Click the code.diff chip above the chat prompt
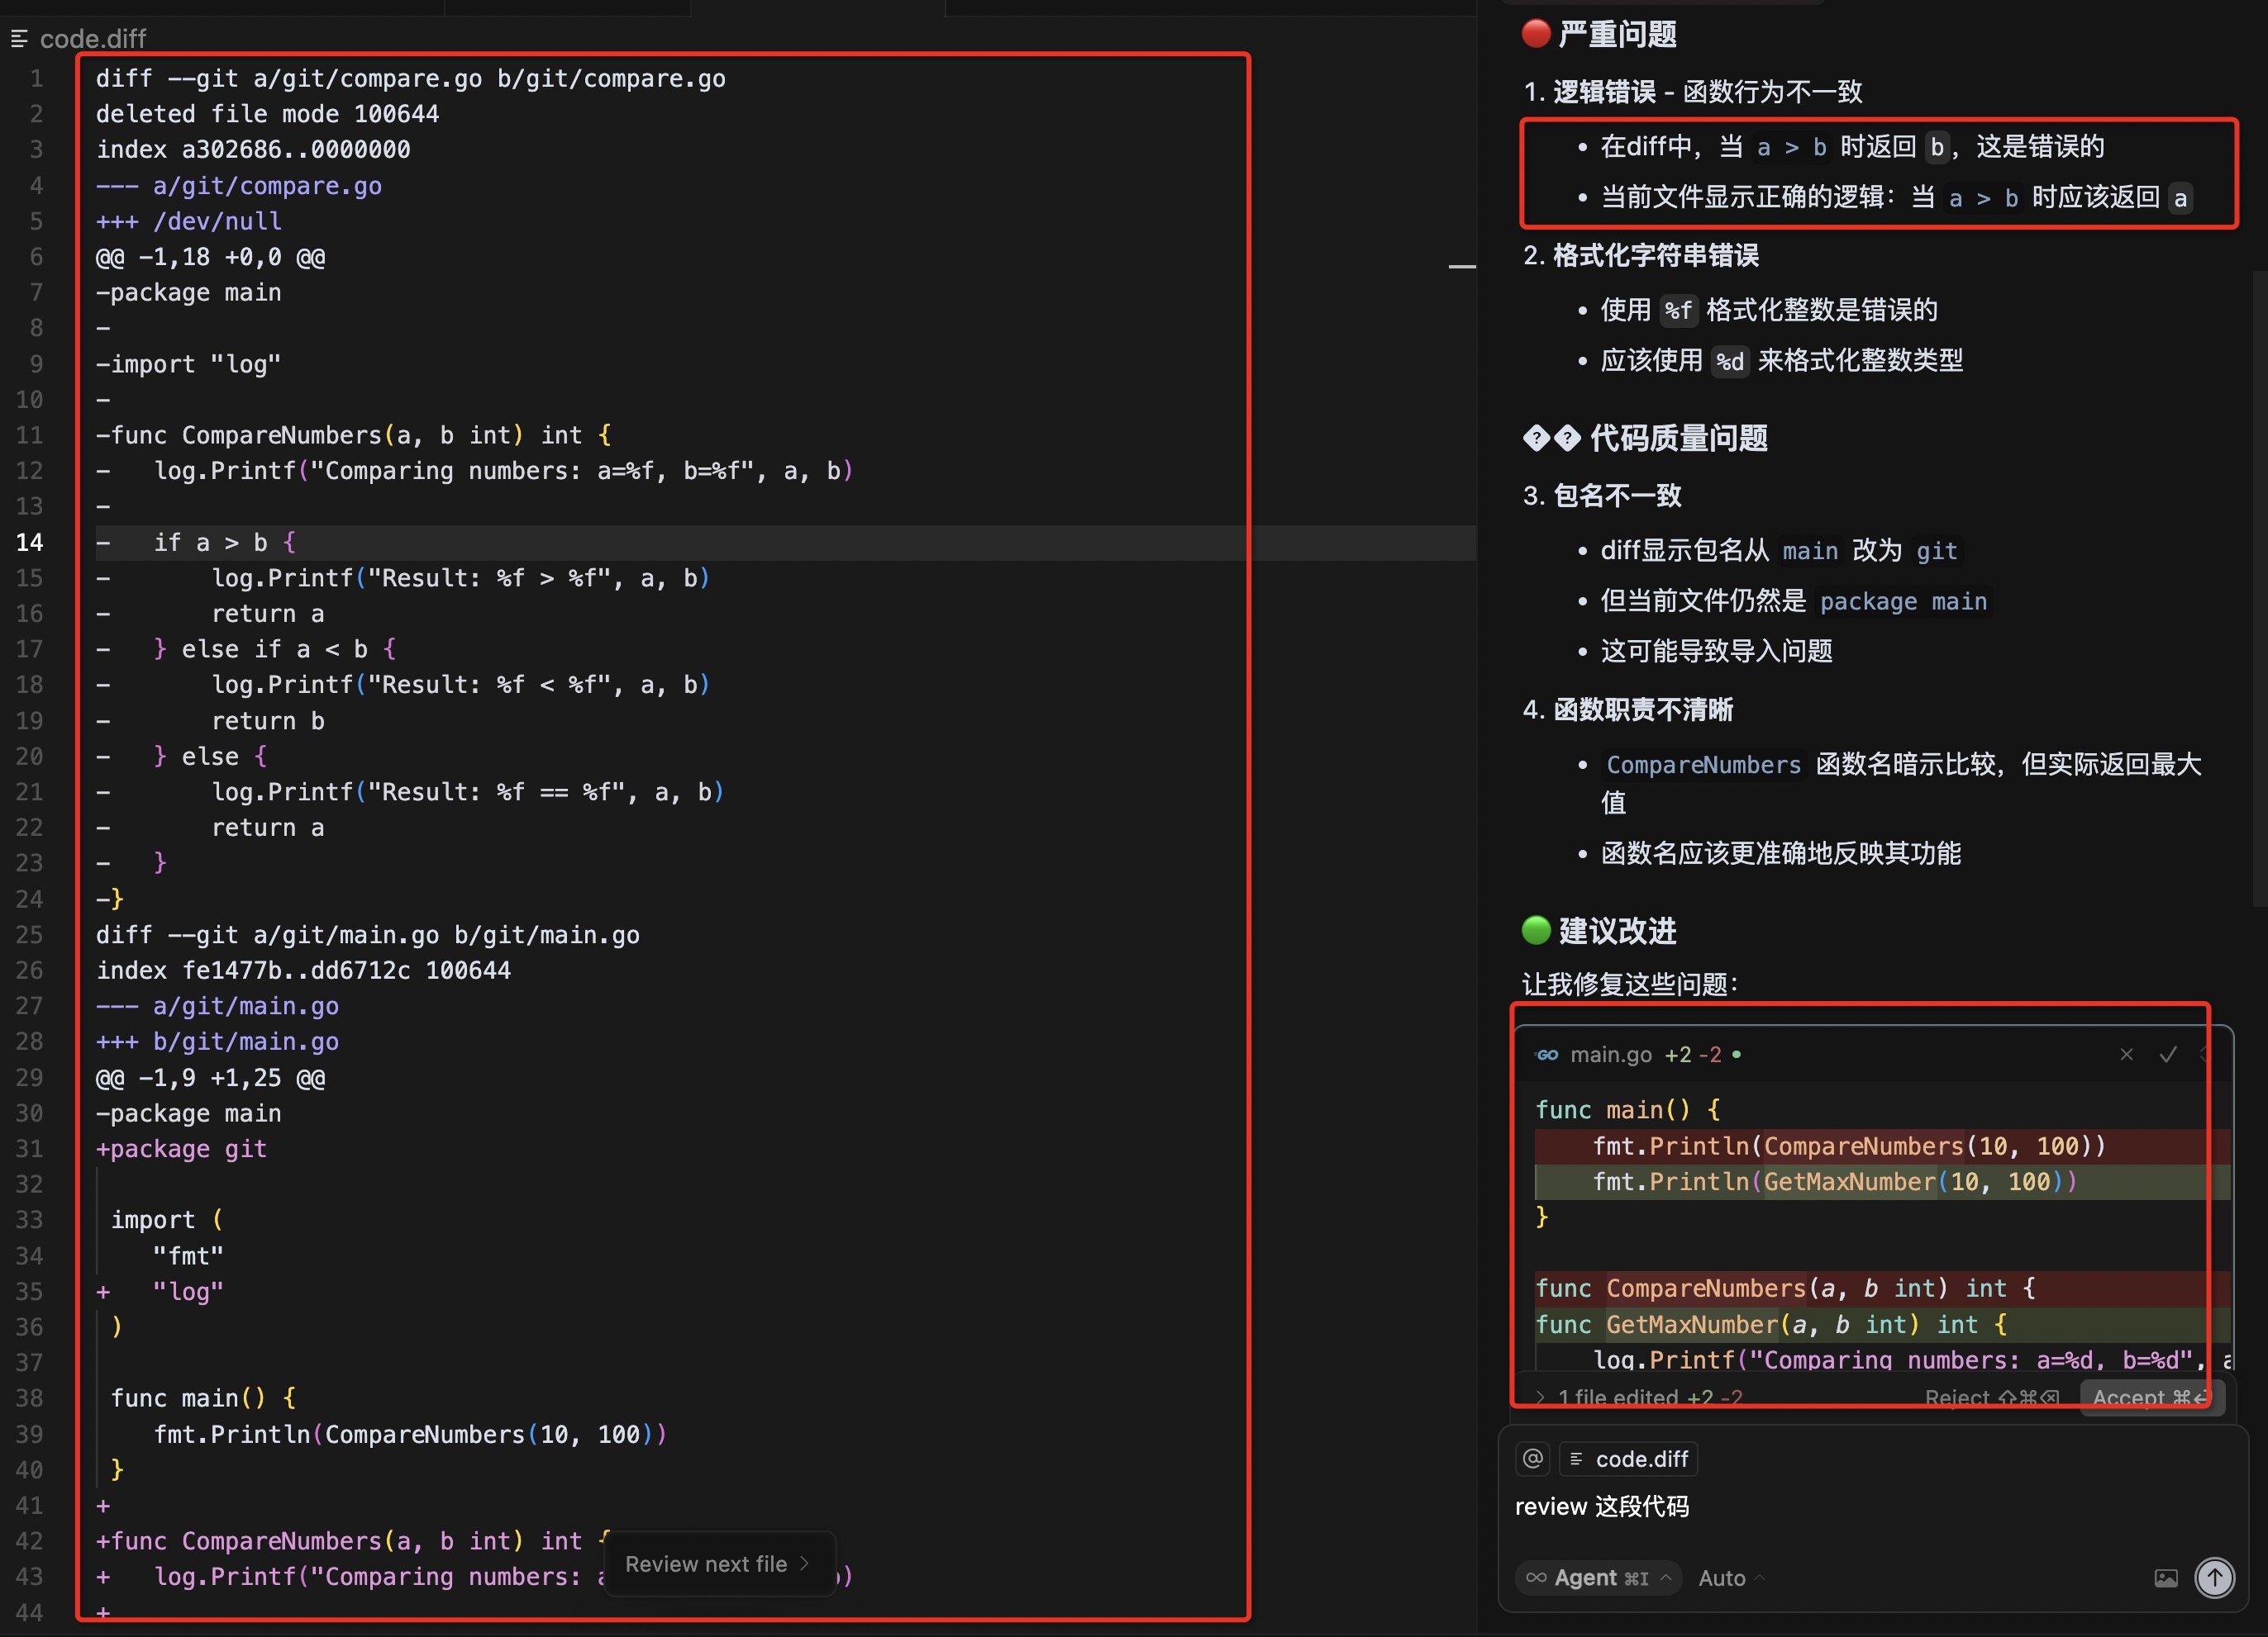 [x=1629, y=1459]
